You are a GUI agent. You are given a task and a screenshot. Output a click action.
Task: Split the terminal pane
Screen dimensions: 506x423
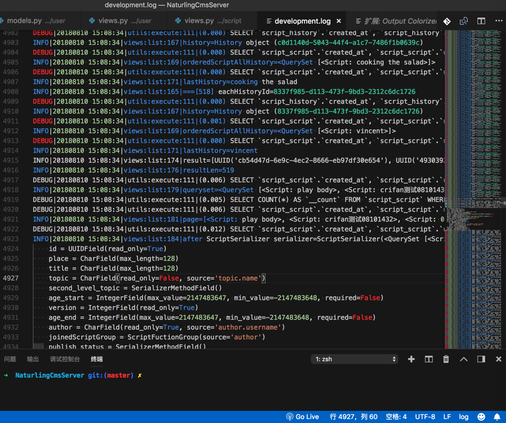pyautogui.click(x=428, y=359)
